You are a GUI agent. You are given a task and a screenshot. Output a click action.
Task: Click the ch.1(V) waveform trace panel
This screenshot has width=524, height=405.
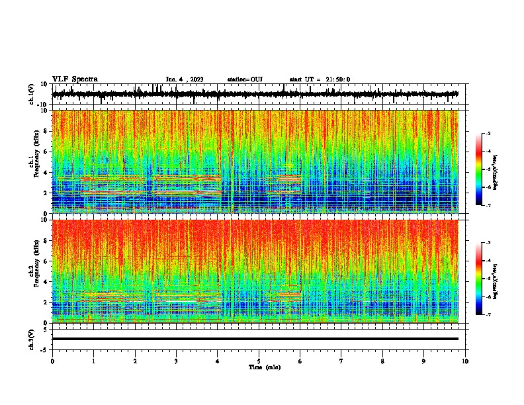(x=260, y=94)
